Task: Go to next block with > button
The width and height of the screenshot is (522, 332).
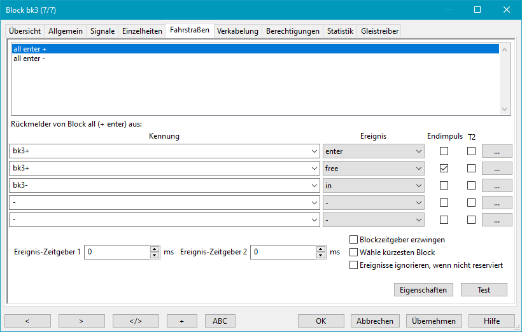Action: click(x=81, y=321)
